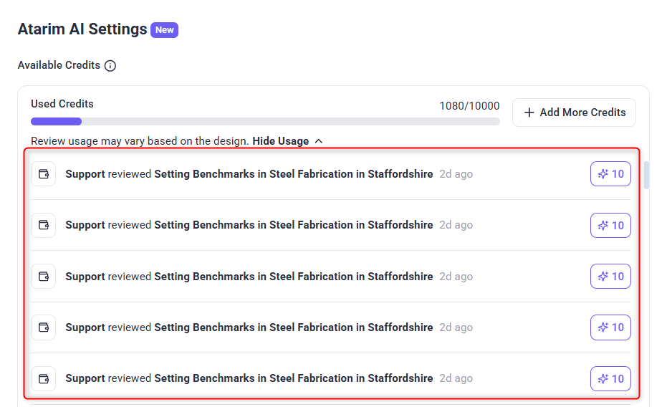This screenshot has width=672, height=407.
Task: Click wallet icon in fourth usage row
Action: (x=43, y=327)
